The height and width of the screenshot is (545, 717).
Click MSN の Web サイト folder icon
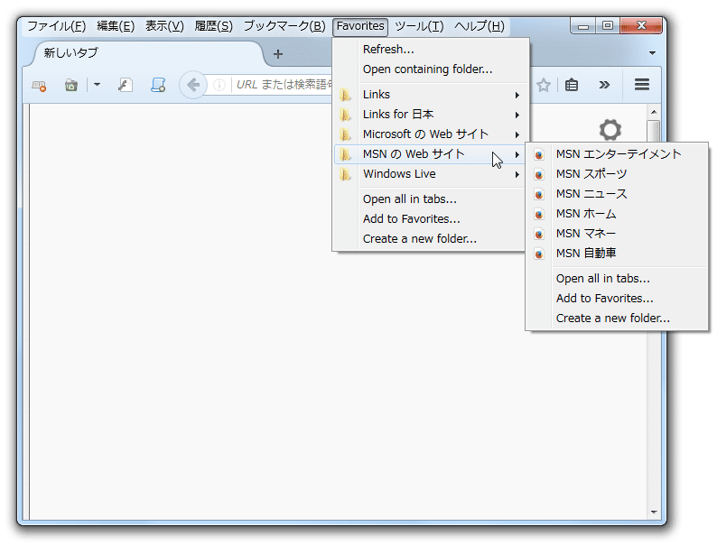pos(346,155)
